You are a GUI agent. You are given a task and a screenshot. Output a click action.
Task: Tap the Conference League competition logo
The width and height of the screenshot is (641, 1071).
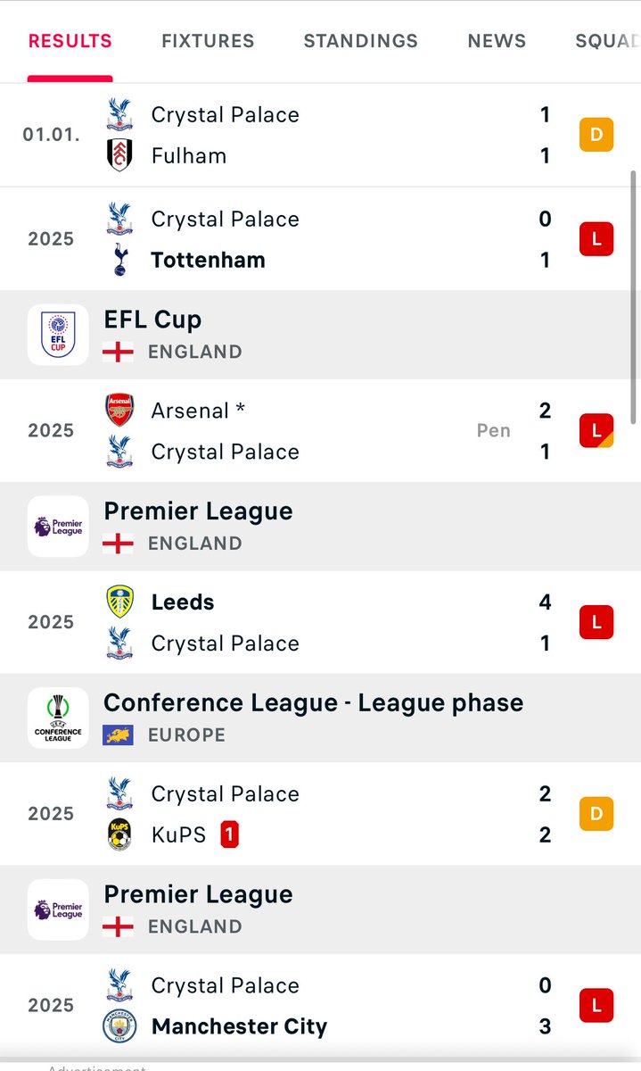(x=58, y=718)
